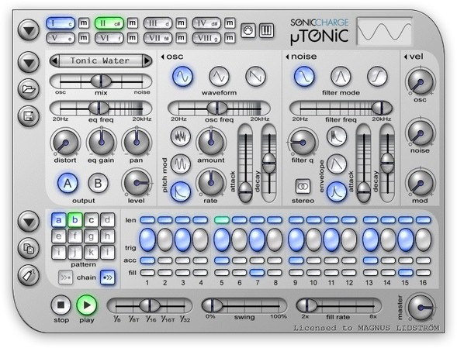Screen dimensions: 457x348
Task: Open the patch menu down arrow
Action: coord(29,62)
